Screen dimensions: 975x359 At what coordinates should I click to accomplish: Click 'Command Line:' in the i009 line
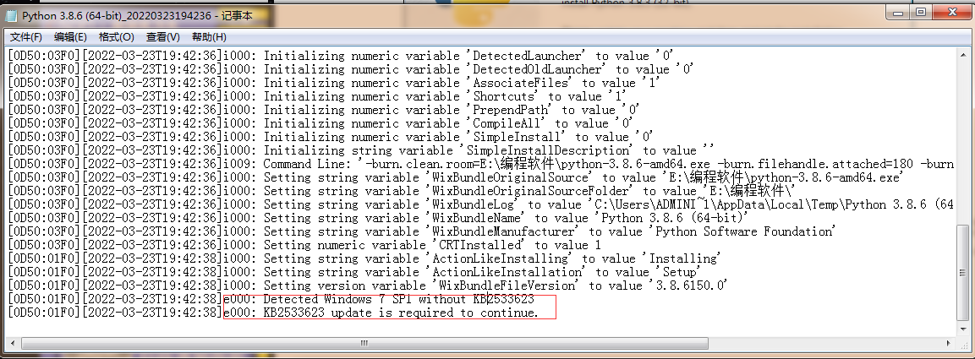[x=308, y=164]
